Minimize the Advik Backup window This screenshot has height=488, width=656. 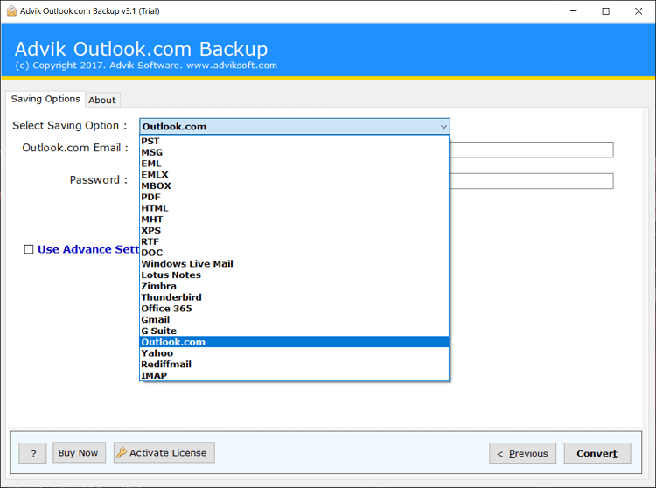(573, 11)
